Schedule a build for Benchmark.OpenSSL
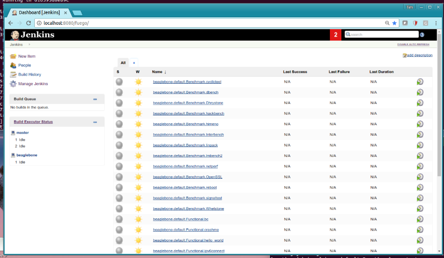This screenshot has height=258, width=444. (x=420, y=177)
